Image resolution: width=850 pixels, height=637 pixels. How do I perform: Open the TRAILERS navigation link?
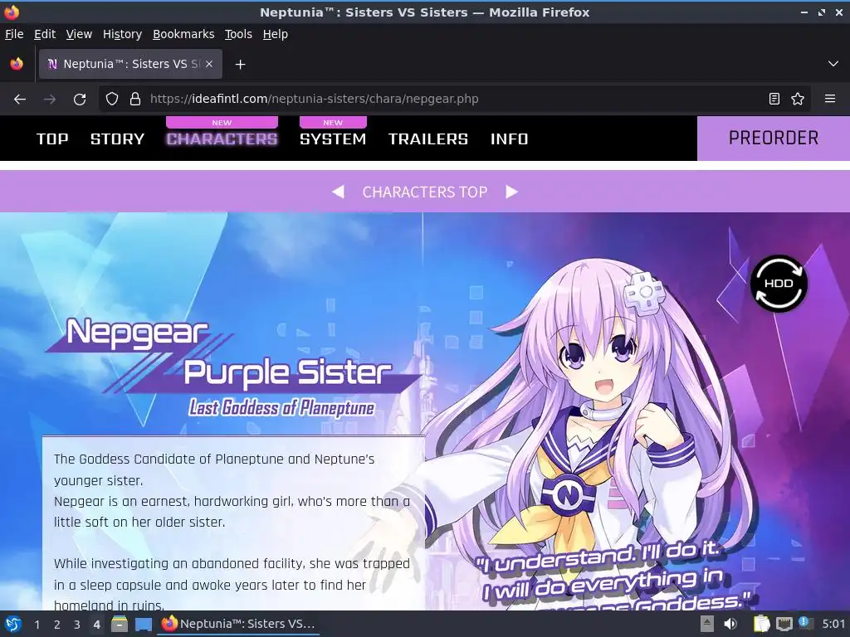click(x=428, y=139)
